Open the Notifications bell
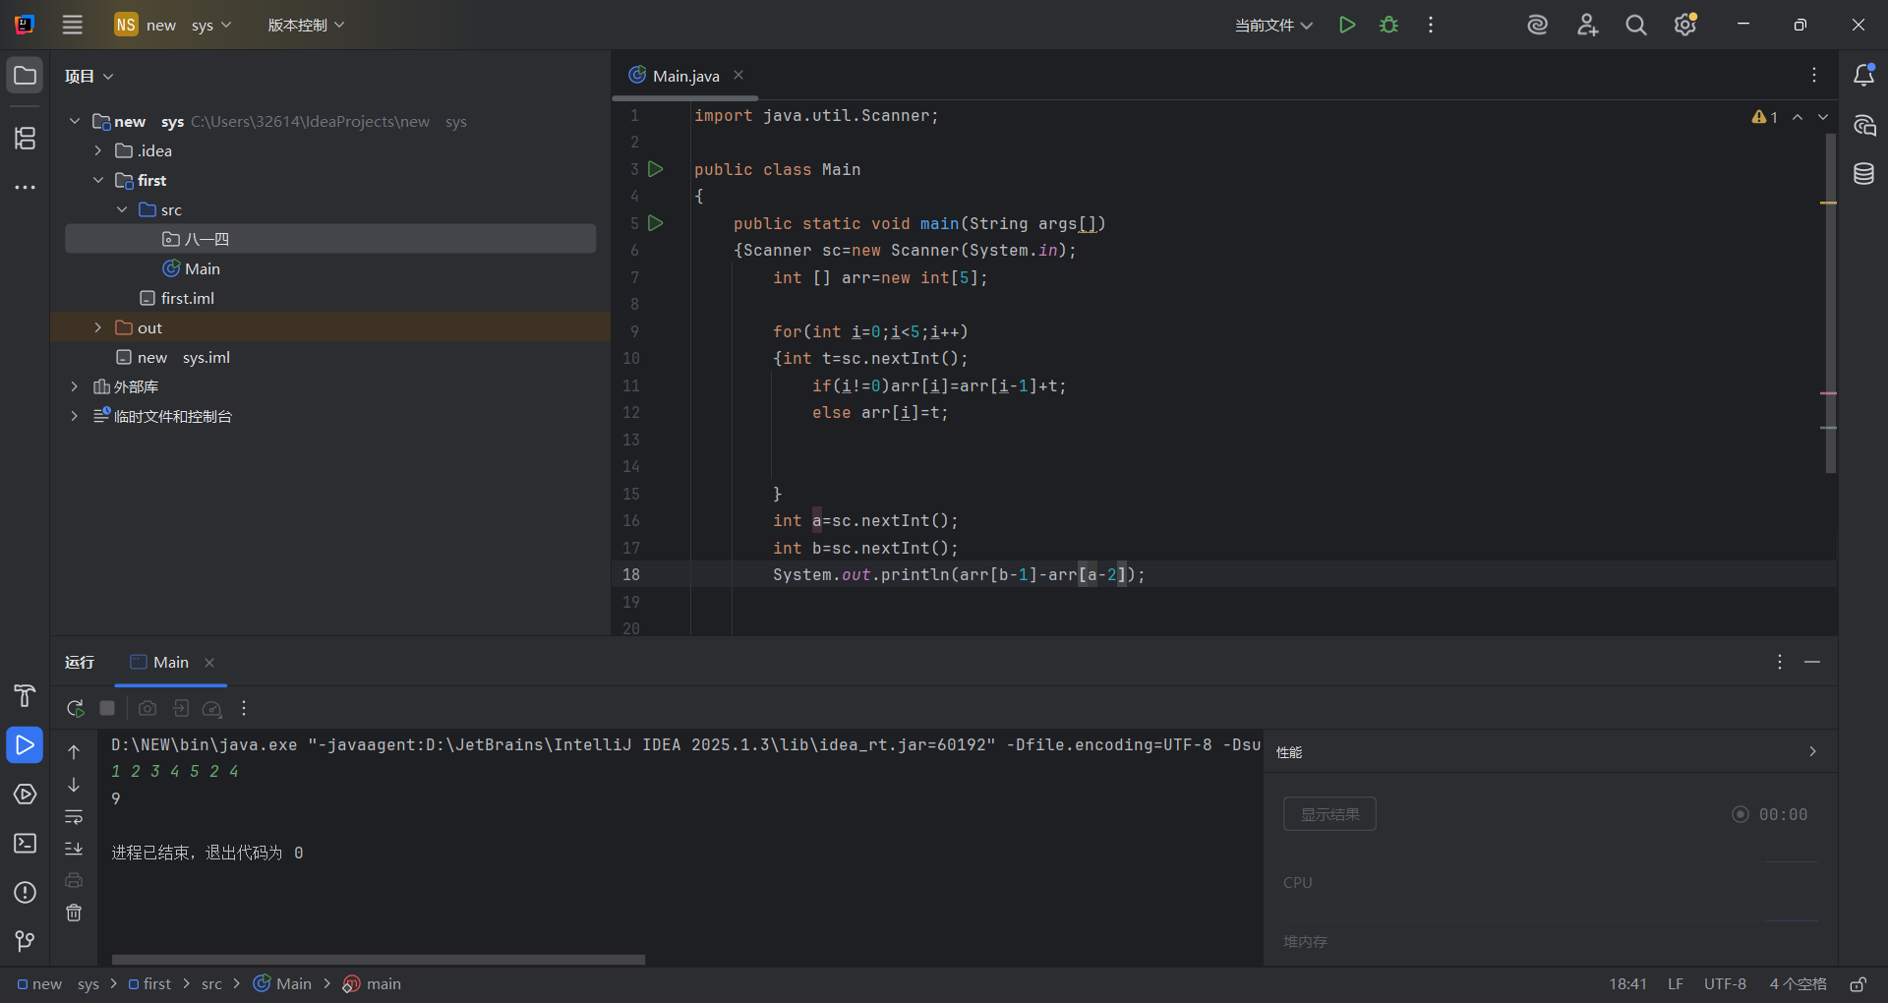Screen dimensions: 1888x1003 click(1863, 76)
